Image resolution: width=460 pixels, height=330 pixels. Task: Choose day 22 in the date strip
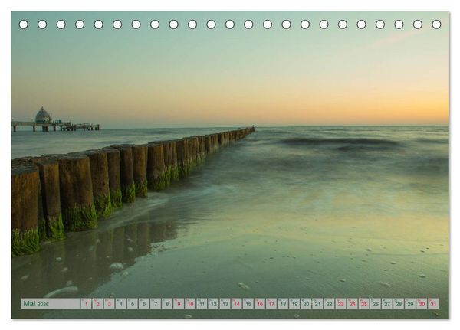(x=330, y=304)
